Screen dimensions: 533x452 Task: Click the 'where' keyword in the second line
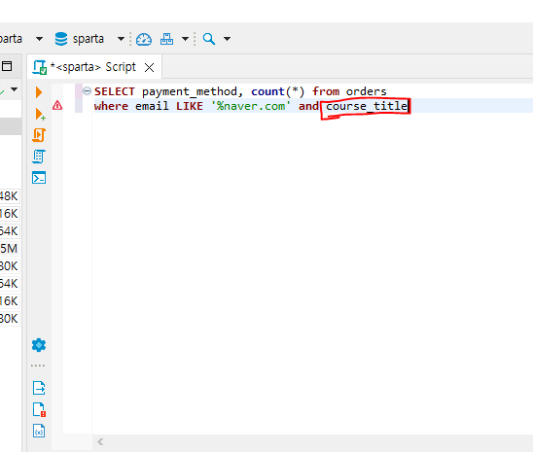pyautogui.click(x=111, y=106)
